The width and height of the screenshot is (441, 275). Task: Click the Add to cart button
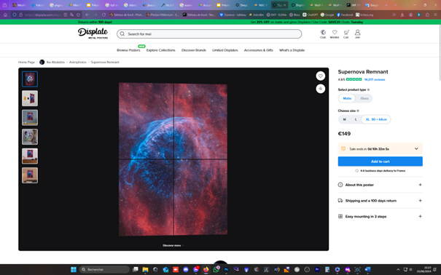click(x=380, y=162)
